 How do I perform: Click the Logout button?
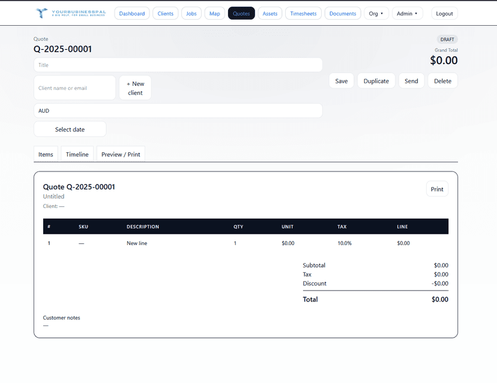pos(444,13)
